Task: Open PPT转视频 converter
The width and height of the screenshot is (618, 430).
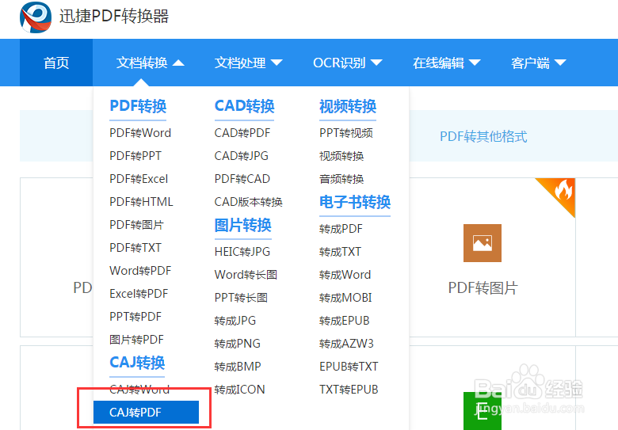Action: coord(346,133)
